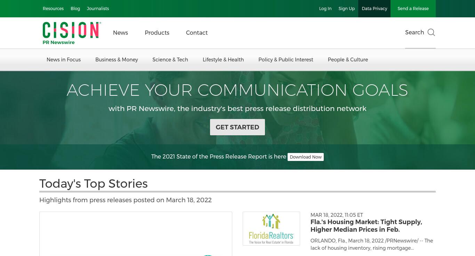Open the Journalists link
This screenshot has width=475, height=256.
(98, 9)
